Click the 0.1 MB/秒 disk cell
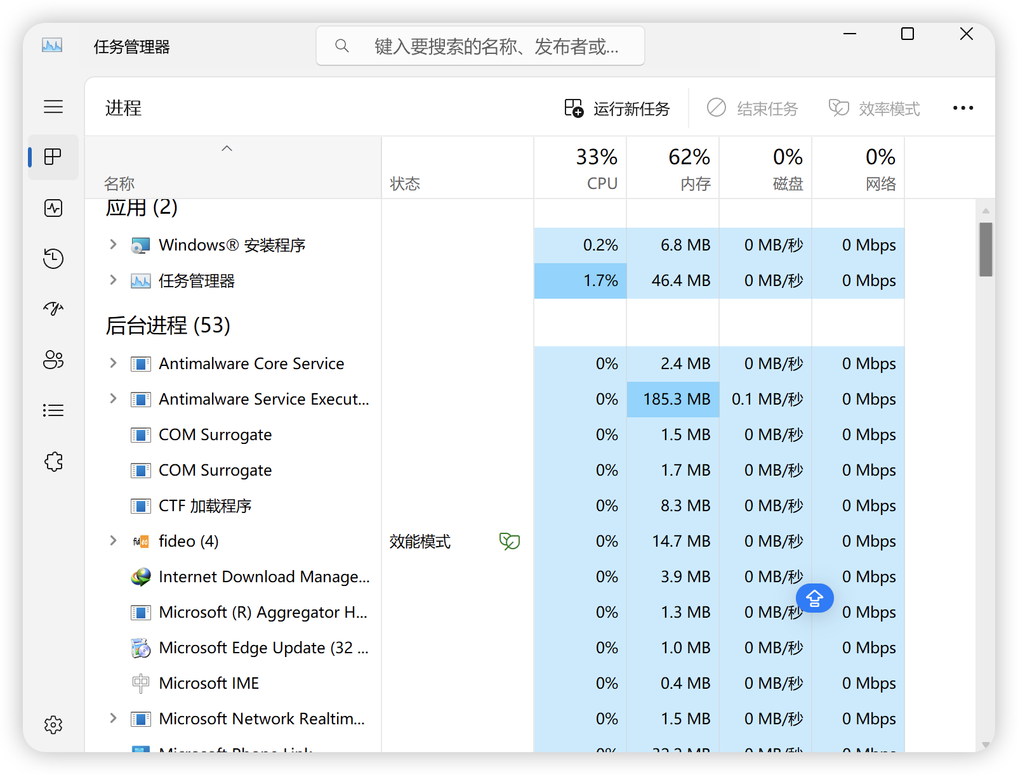Screen dimensions: 1018x775 765,400
